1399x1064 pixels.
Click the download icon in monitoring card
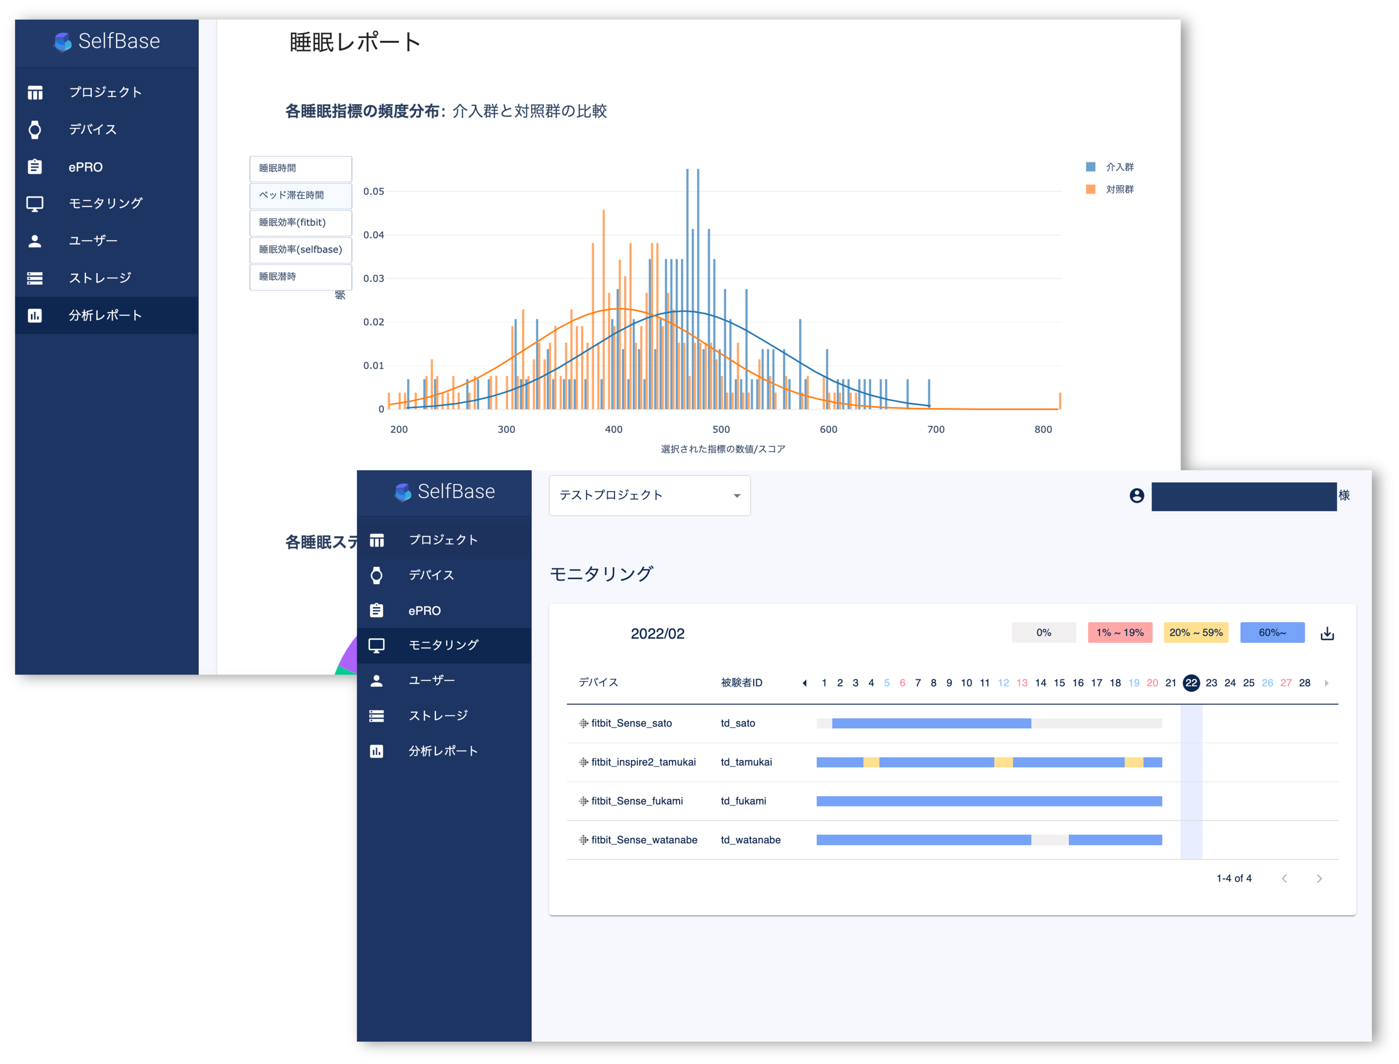[1327, 633]
